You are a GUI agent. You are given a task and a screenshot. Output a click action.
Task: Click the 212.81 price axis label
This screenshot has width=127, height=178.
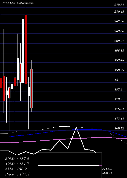click(x=119, y=5)
